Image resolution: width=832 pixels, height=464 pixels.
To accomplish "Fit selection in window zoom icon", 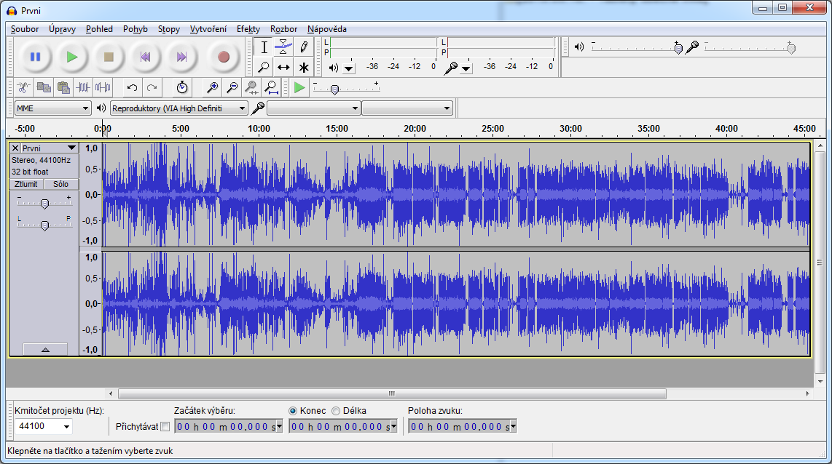I will click(x=251, y=87).
